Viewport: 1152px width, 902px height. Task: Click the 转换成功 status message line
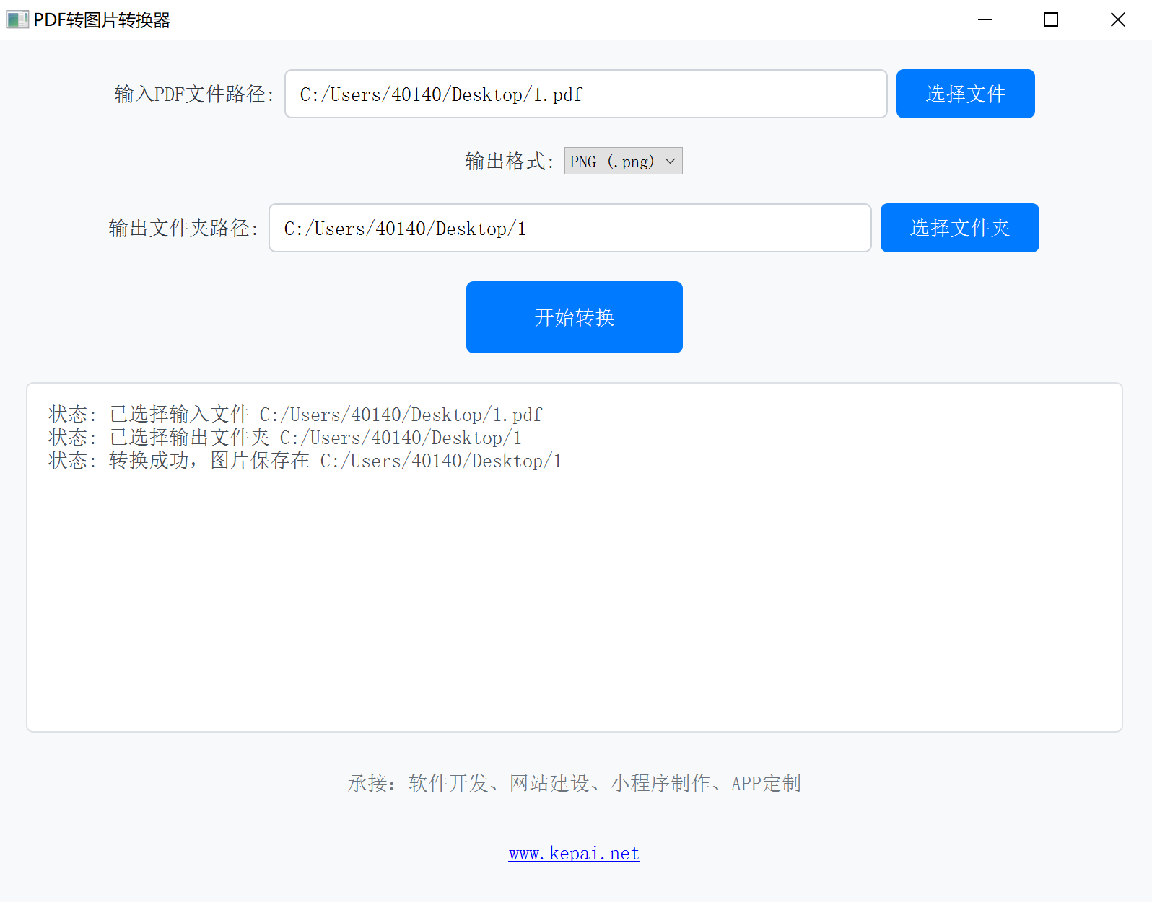[305, 461]
